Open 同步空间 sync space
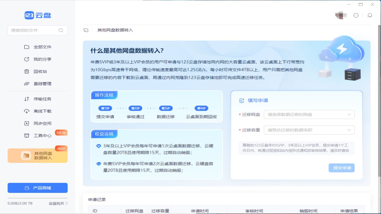The height and width of the screenshot is (214, 381). coord(42,123)
